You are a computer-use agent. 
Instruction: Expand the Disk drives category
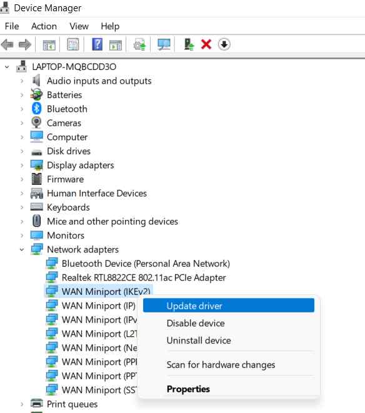coord(22,151)
